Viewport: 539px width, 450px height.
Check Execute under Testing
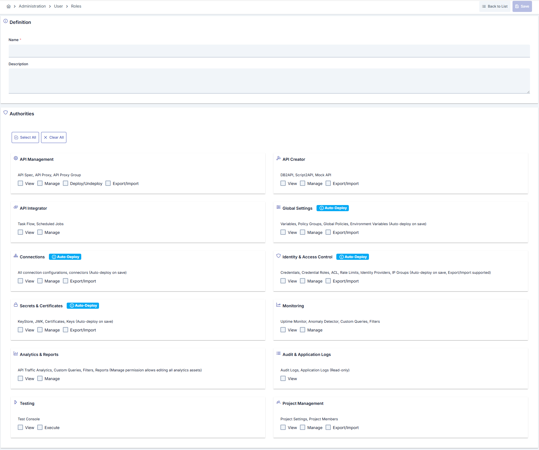click(40, 427)
